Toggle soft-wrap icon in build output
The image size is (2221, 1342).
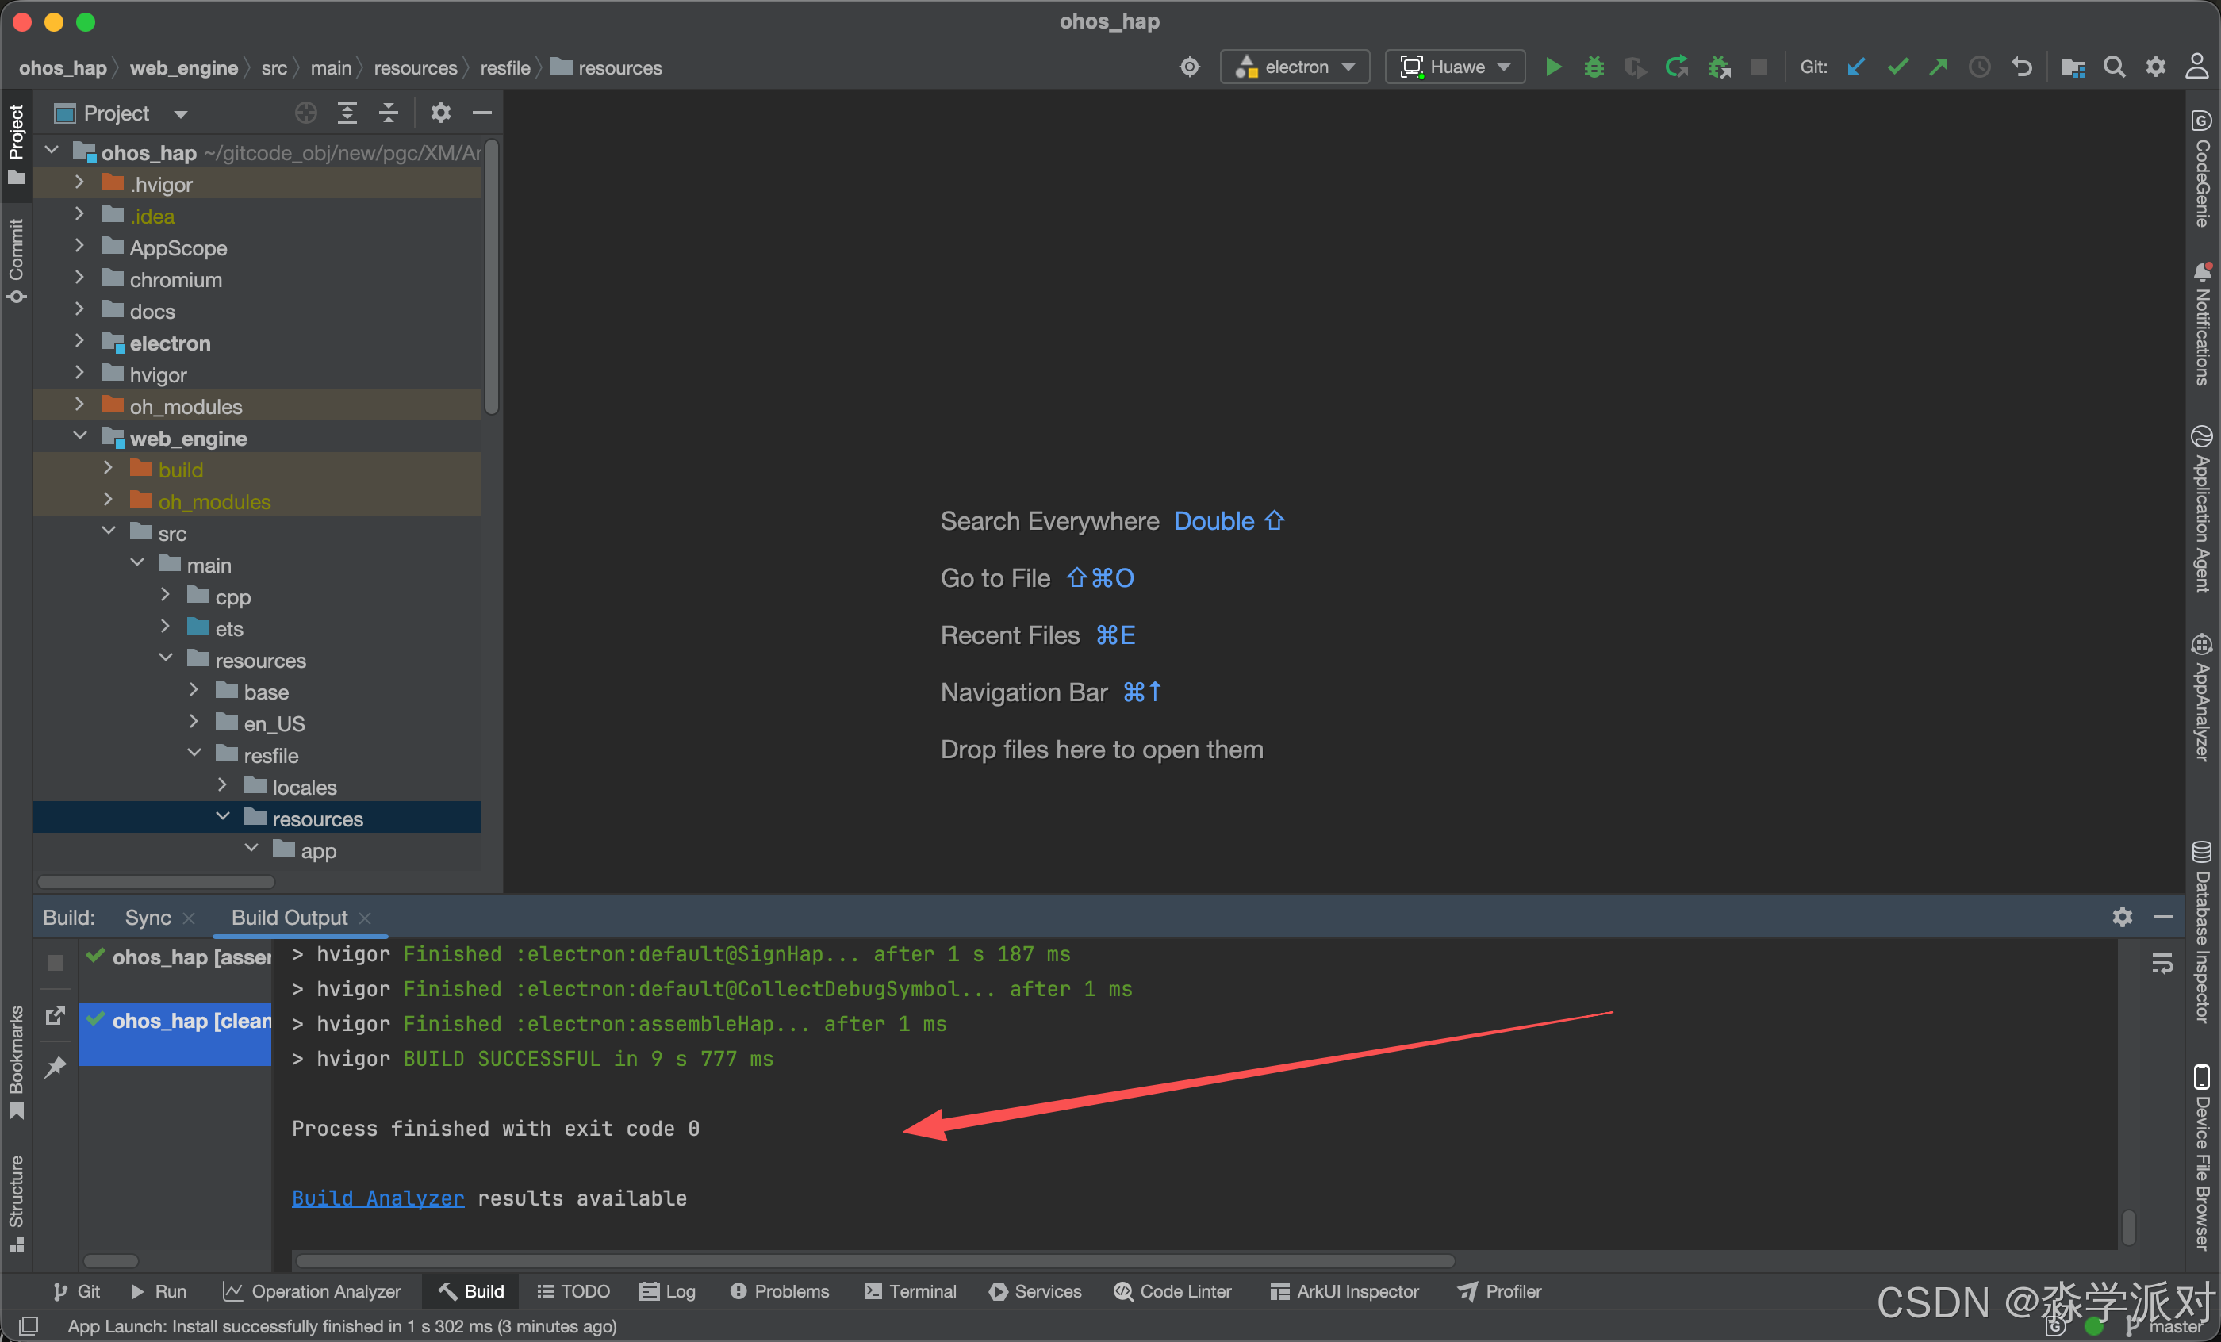point(2162,964)
